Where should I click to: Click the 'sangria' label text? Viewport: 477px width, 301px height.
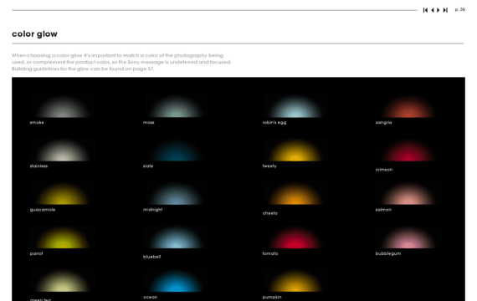[x=383, y=123]
